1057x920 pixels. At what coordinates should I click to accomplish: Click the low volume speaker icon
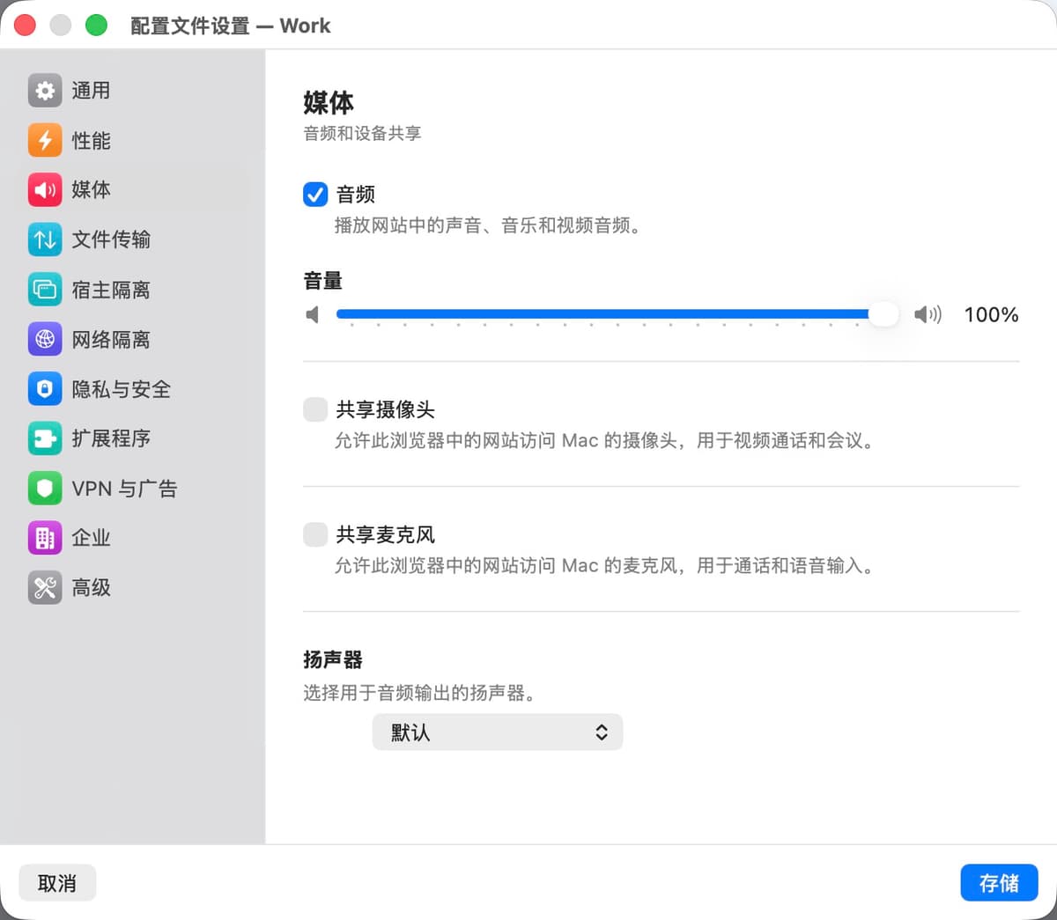313,314
